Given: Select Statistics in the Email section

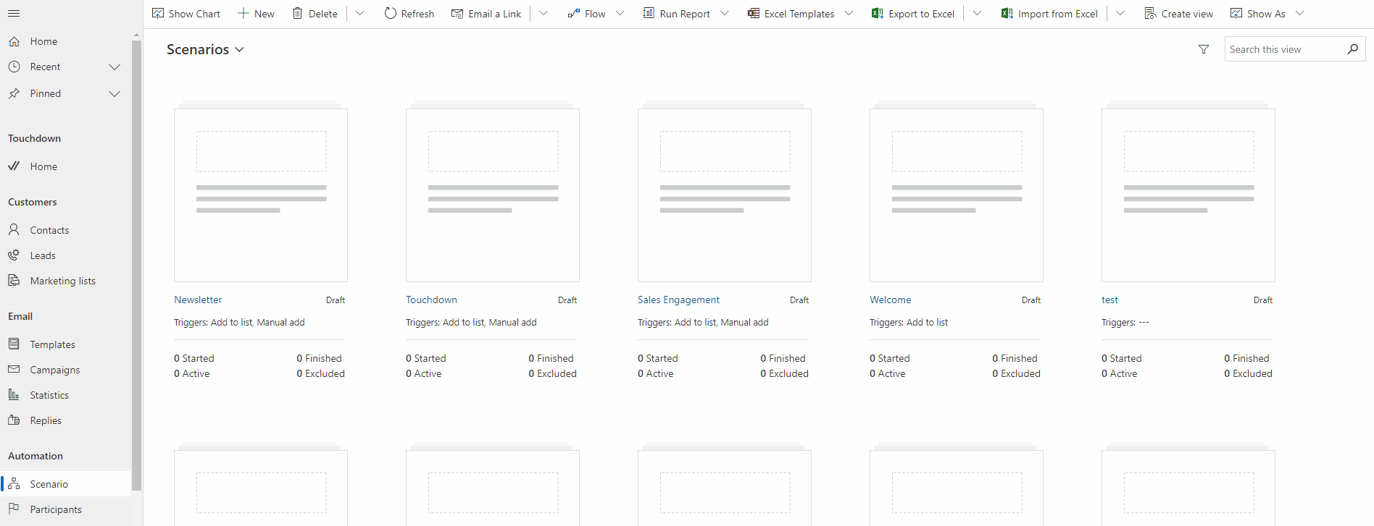Looking at the screenshot, I should pos(49,395).
